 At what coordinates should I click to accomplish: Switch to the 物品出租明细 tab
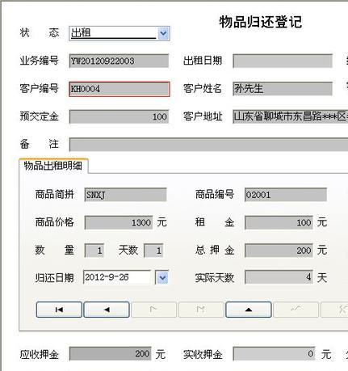tap(53, 166)
